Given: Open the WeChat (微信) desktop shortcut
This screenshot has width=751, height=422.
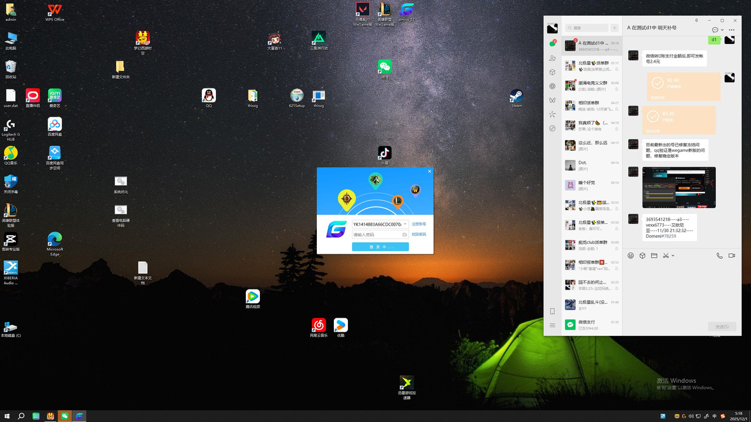Looking at the screenshot, I should (x=385, y=69).
